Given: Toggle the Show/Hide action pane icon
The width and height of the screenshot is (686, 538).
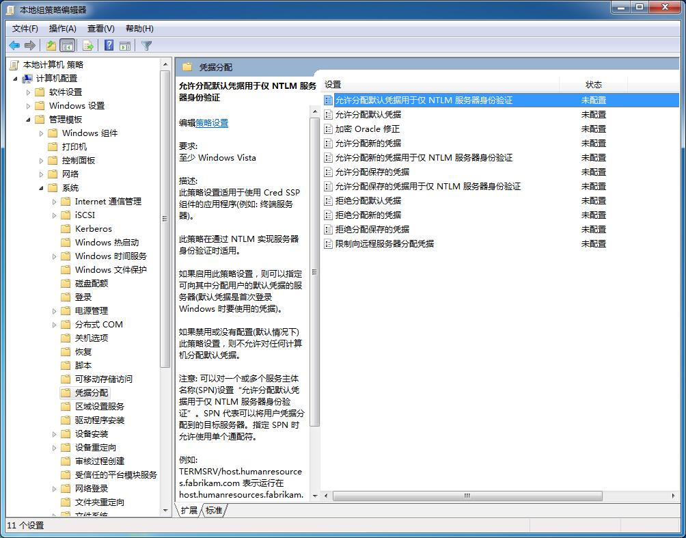Looking at the screenshot, I should [x=125, y=46].
